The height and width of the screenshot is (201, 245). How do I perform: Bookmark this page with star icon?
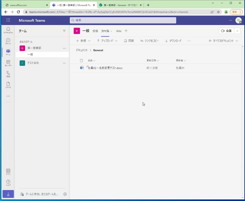218,12
